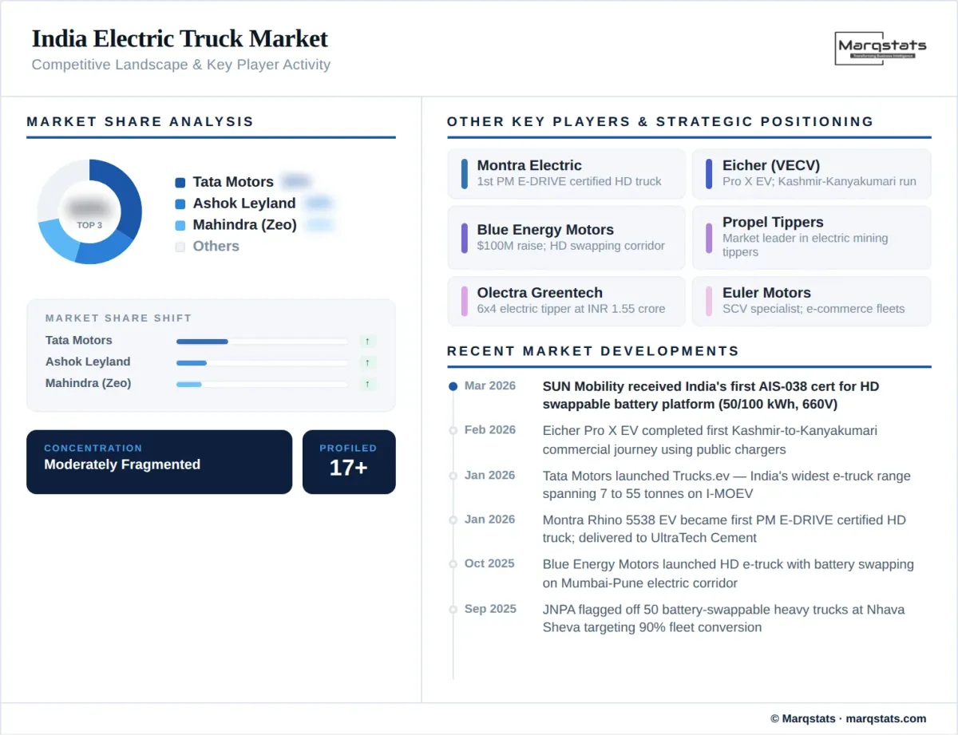Open the Eicher (VECV) player card

coord(811,173)
